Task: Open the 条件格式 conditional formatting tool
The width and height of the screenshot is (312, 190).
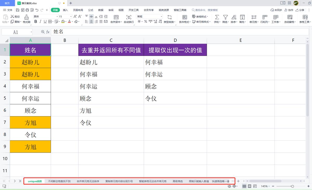Action: point(184,19)
